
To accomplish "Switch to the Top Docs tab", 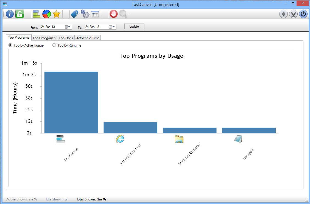I will [66, 38].
